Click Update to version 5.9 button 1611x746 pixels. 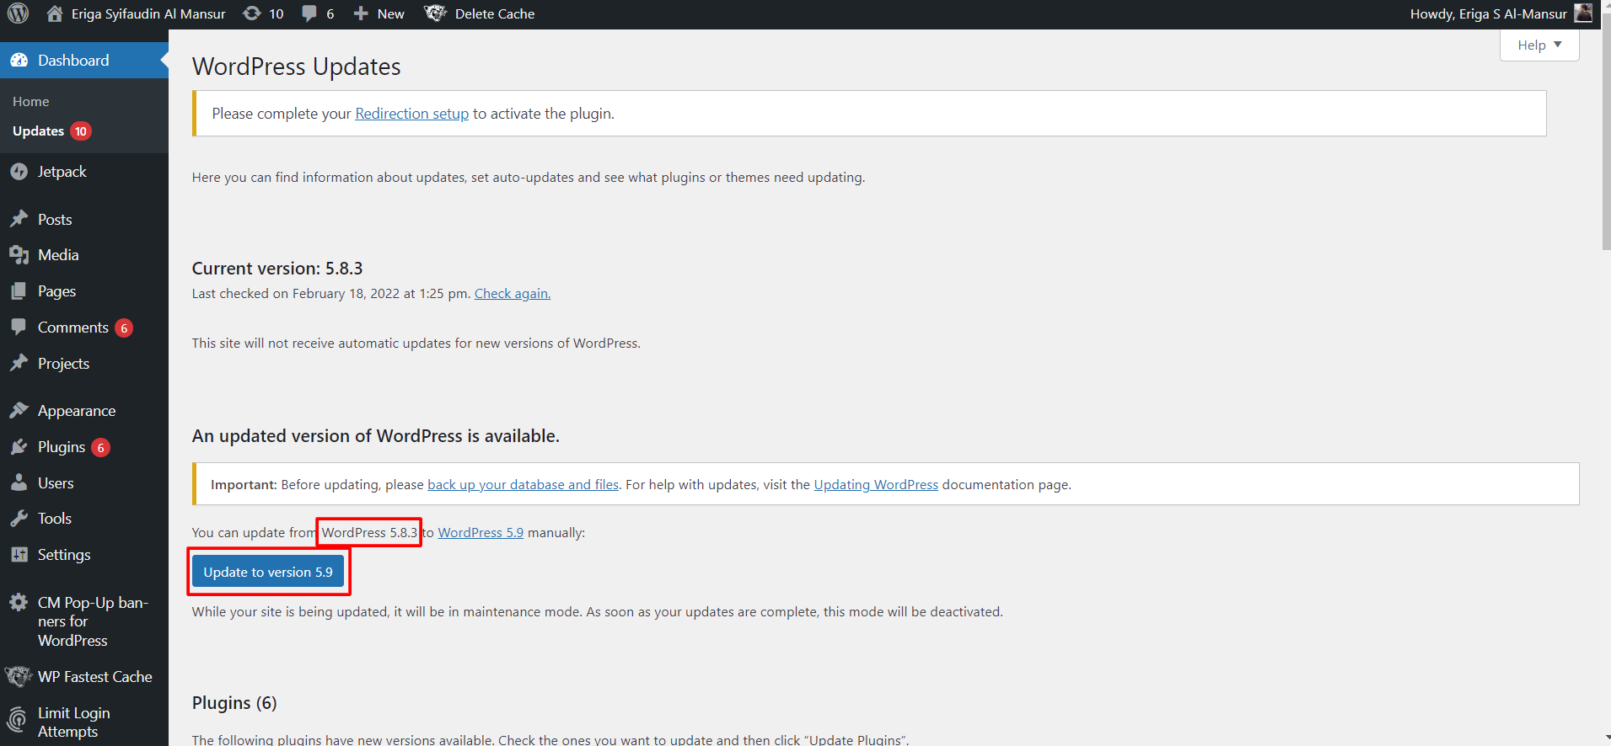[268, 572]
